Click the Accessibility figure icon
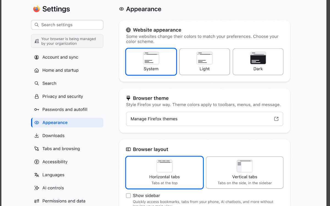This screenshot has width=330, height=206. [37, 162]
